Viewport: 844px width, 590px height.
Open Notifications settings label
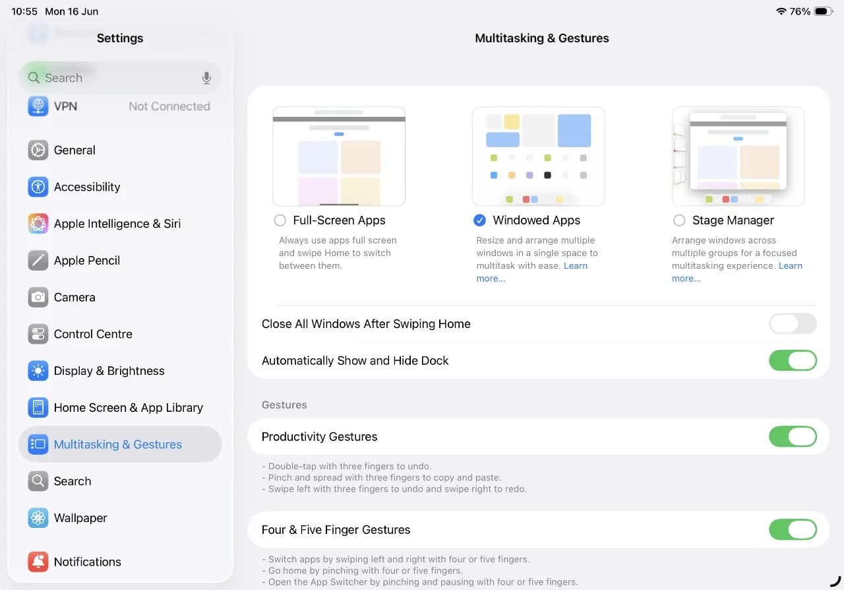(88, 562)
